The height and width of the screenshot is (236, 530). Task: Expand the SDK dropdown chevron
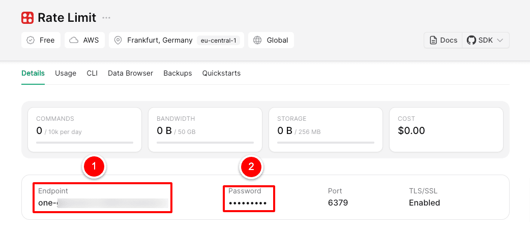(x=499, y=40)
